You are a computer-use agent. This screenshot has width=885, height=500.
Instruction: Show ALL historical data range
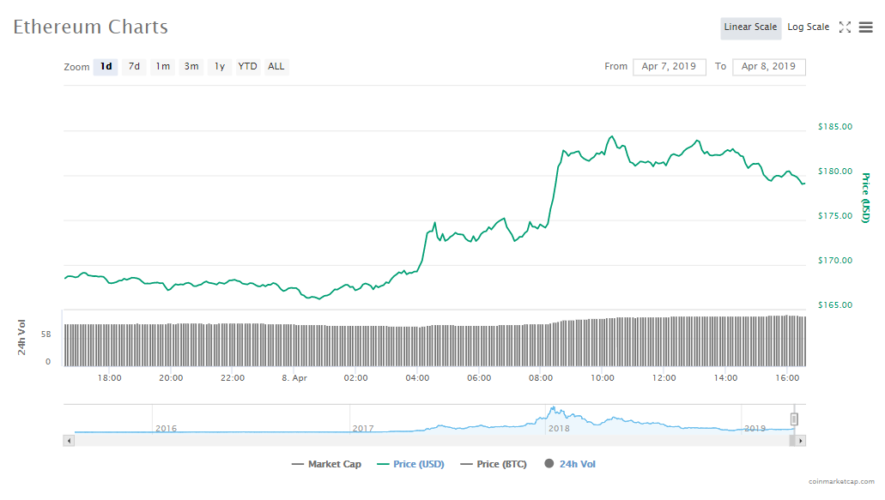click(x=276, y=67)
